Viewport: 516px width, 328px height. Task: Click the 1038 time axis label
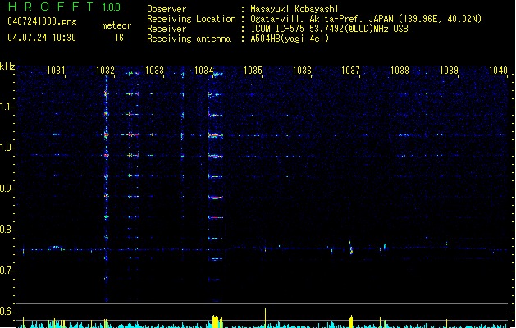(400, 71)
